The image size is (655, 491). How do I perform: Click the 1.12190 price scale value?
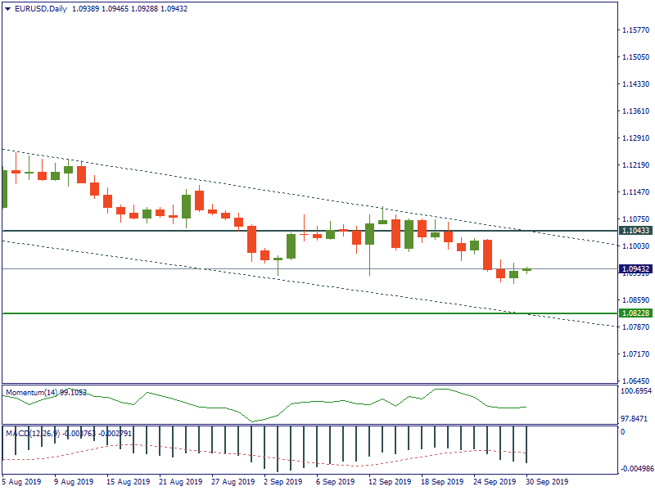pos(635,165)
